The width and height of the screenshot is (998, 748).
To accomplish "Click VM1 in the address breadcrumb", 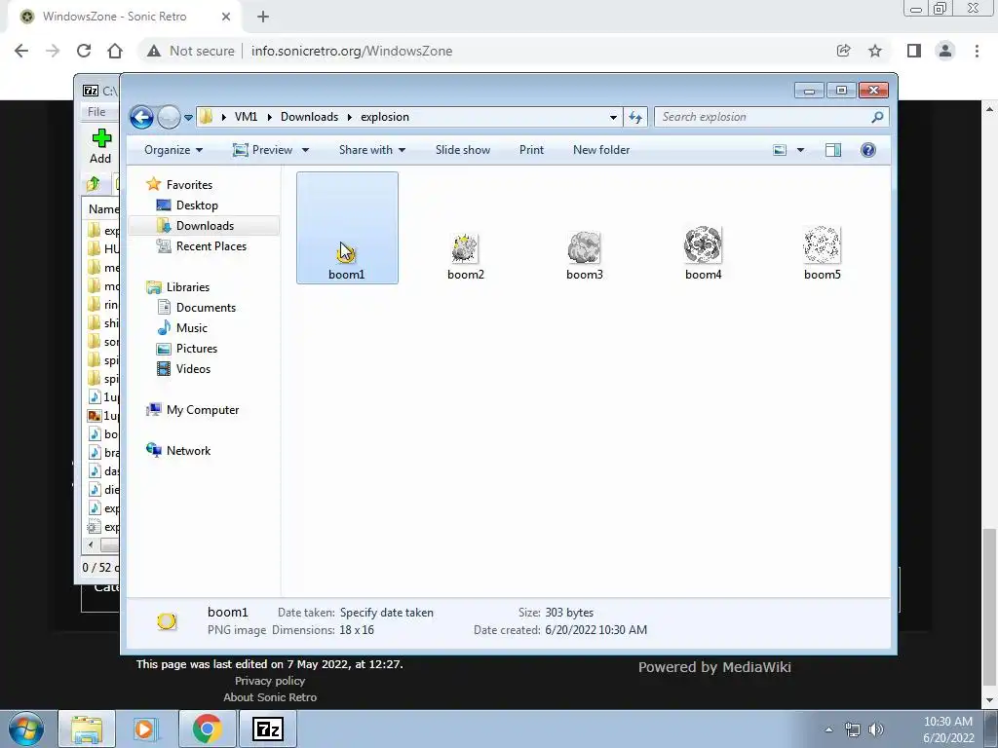I will click(246, 117).
